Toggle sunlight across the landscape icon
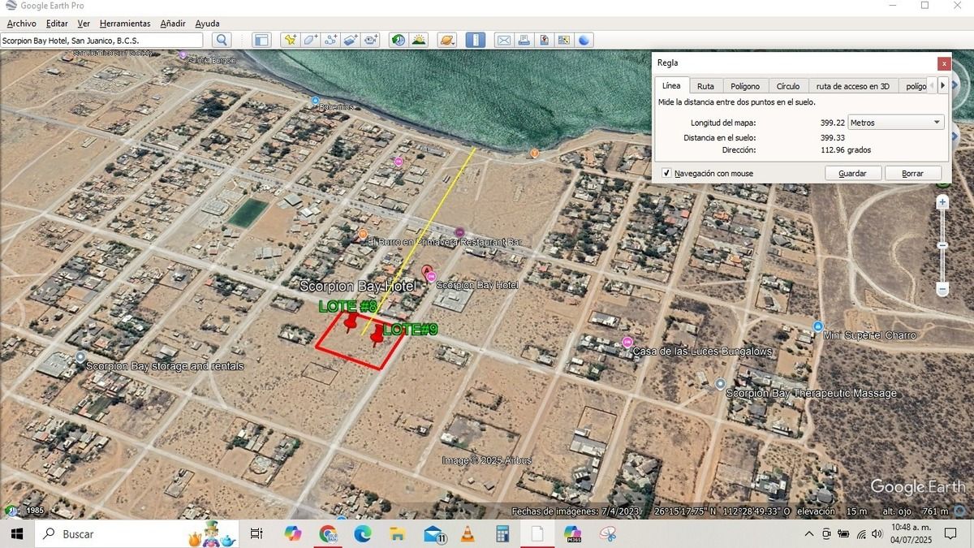Image resolution: width=974 pixels, height=548 pixels. pyautogui.click(x=419, y=40)
